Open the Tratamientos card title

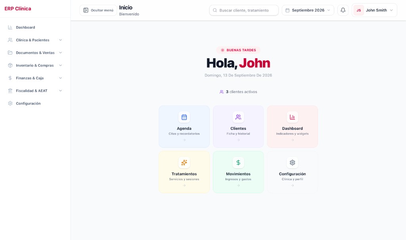(184, 174)
